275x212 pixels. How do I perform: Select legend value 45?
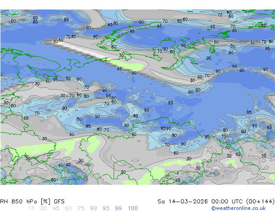(x=56, y=209)
